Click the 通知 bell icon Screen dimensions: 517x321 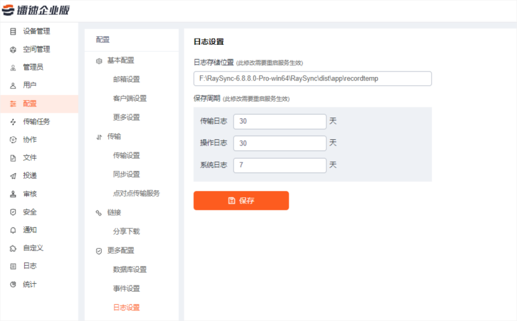point(13,230)
